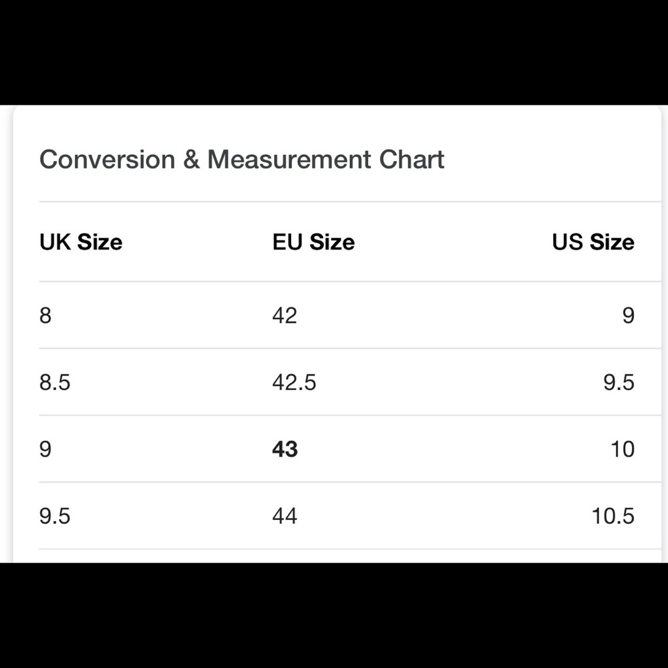Click the word Conversion in the heading

point(108,160)
